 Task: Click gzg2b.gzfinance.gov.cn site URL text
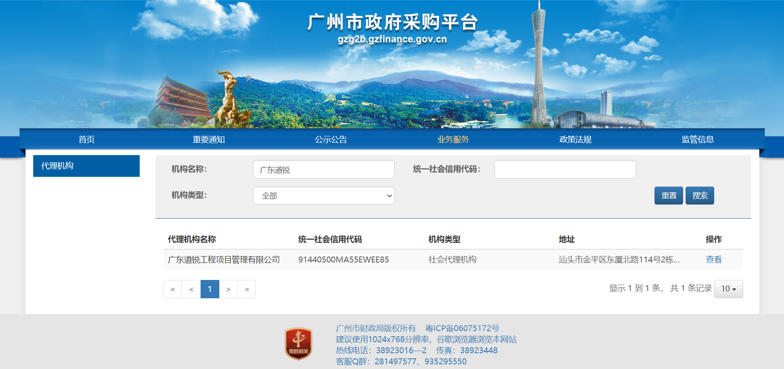[x=392, y=39]
